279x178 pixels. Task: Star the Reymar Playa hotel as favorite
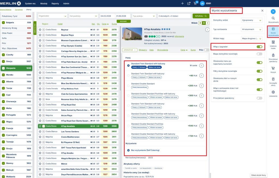coord(40,35)
